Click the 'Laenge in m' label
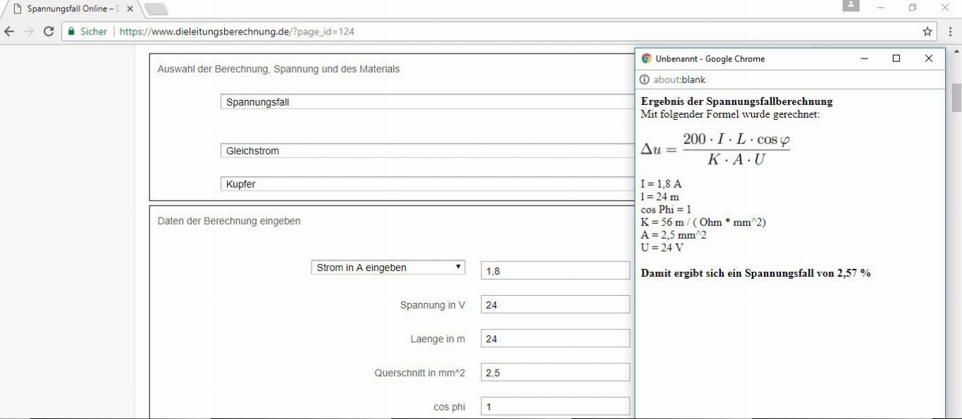This screenshot has height=419, width=962. click(438, 339)
